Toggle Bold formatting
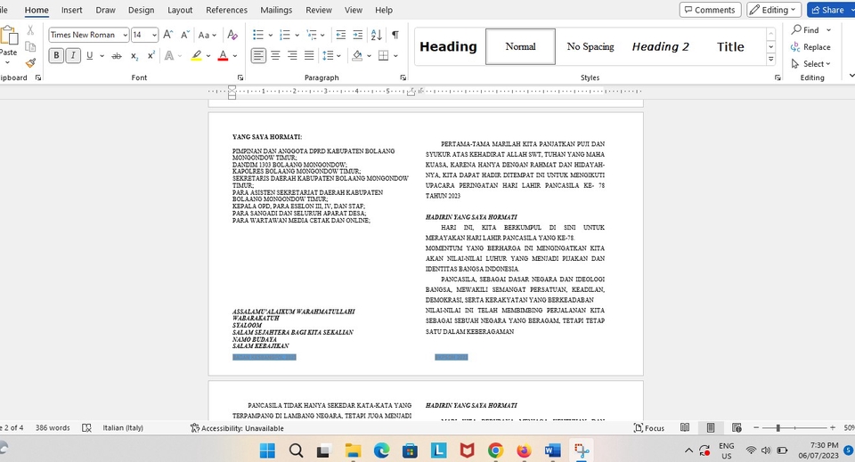 (56, 55)
